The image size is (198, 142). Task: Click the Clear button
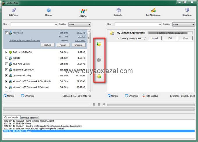[x=186, y=38]
